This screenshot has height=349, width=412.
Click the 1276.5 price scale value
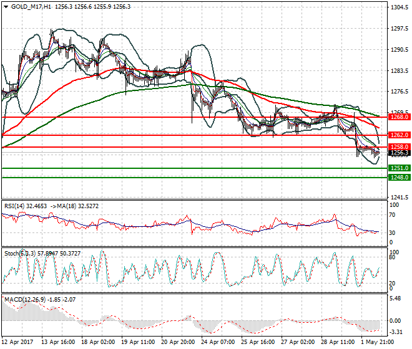[x=400, y=92]
